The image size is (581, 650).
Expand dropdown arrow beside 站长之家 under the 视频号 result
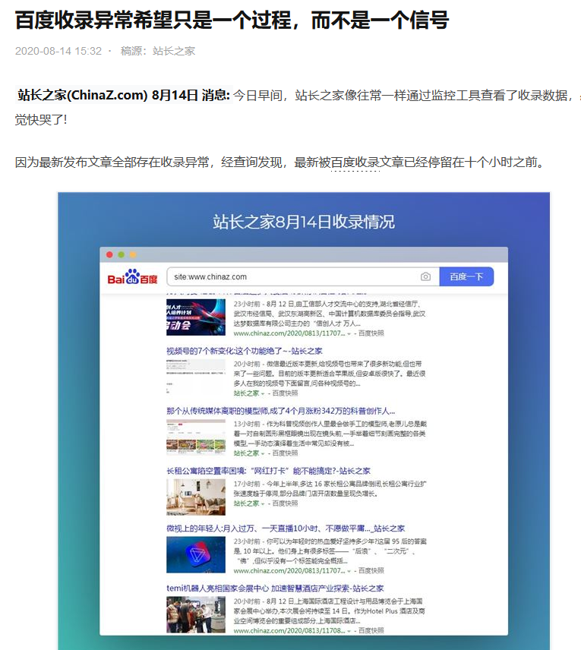coord(263,393)
